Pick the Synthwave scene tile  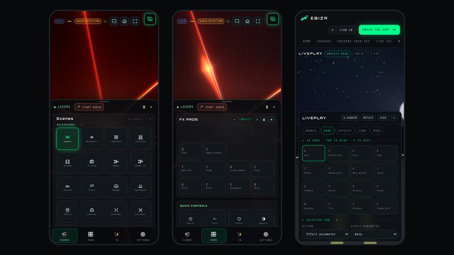tap(140, 187)
